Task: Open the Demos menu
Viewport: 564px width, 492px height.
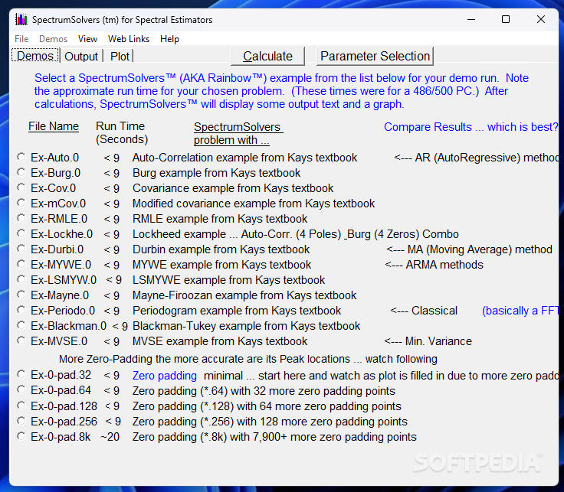Action: (53, 39)
